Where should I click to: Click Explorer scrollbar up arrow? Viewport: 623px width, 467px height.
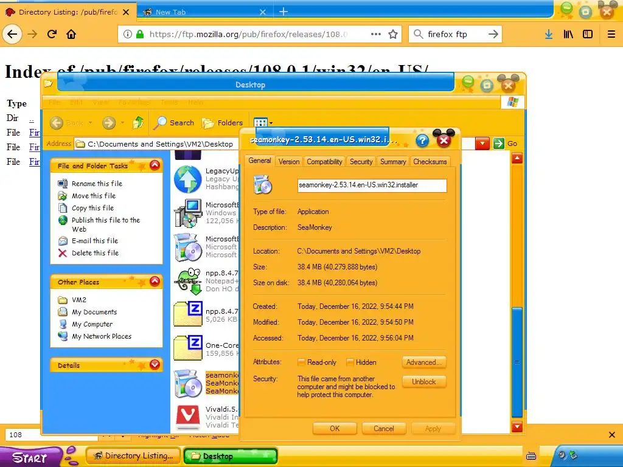(517, 159)
